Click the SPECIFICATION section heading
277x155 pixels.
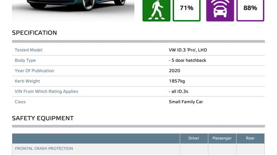tap(35, 33)
